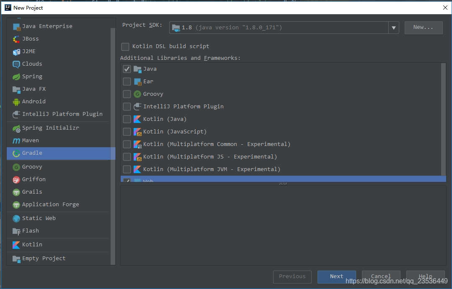452x289 pixels.
Task: Check Kotlin (Multiplatform JS - Experimental) checkbox
Action: (x=127, y=157)
